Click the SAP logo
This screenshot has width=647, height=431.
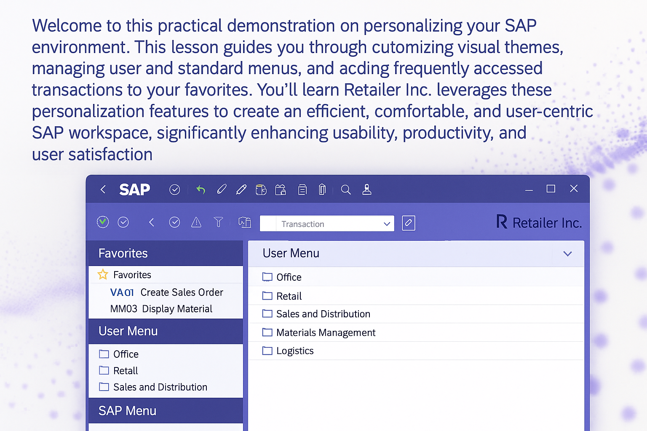point(134,189)
